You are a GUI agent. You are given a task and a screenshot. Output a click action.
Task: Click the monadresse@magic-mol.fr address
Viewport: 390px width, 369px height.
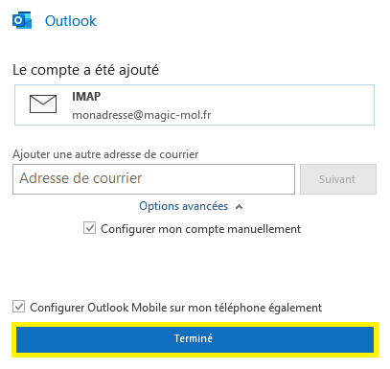click(x=142, y=115)
